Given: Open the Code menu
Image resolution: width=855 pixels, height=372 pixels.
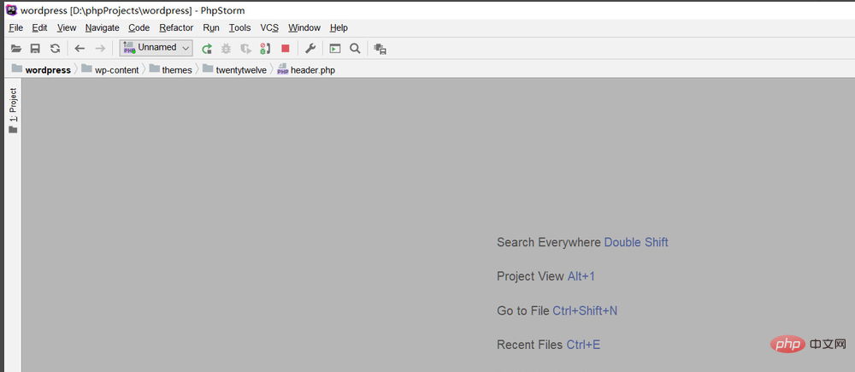Looking at the screenshot, I should (139, 27).
